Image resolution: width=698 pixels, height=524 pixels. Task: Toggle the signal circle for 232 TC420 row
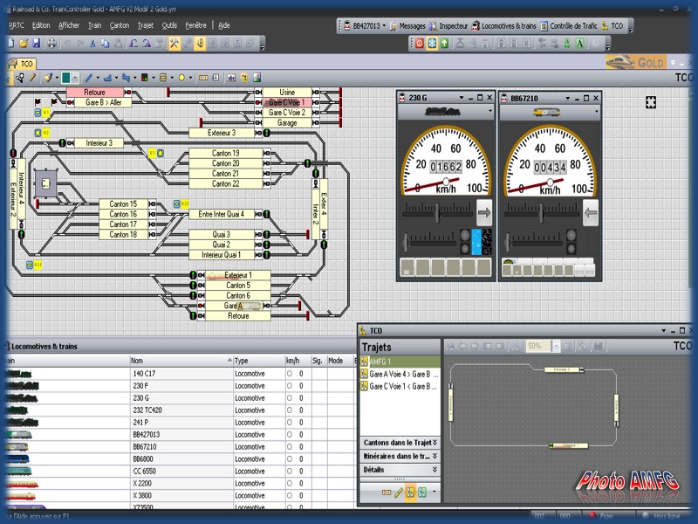(x=290, y=410)
